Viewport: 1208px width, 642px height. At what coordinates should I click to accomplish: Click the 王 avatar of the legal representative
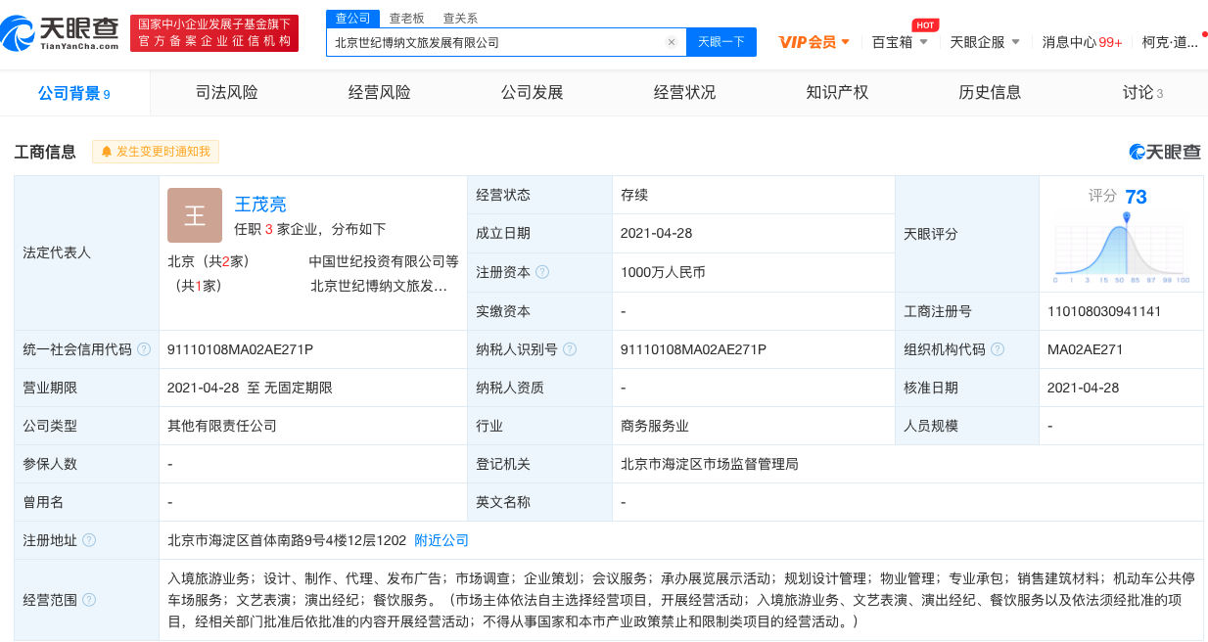195,215
